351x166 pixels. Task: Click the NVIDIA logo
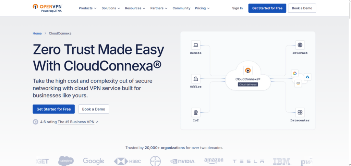[183, 161]
